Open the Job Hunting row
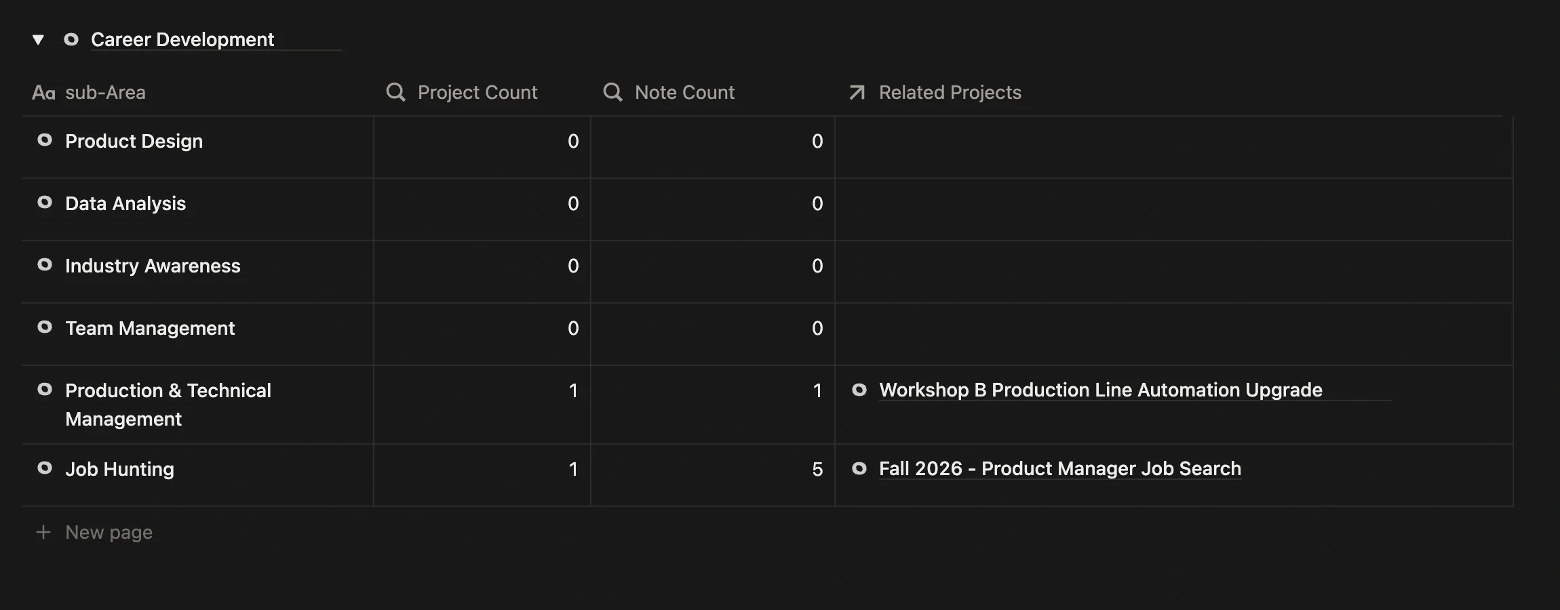Image resolution: width=1560 pixels, height=610 pixels. click(x=119, y=469)
